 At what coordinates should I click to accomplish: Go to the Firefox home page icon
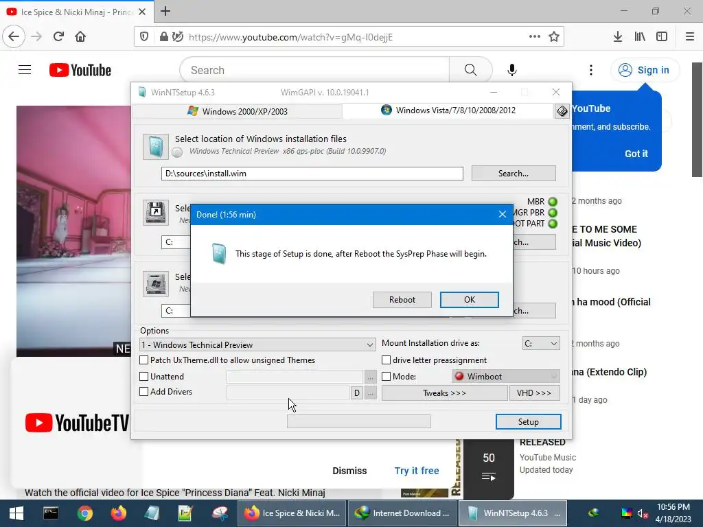coord(80,36)
